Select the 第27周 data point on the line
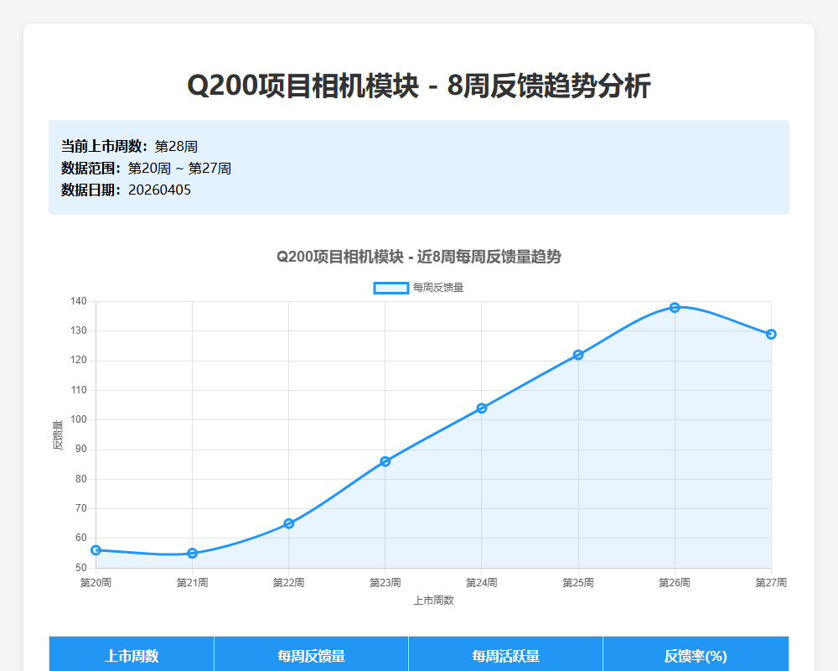The height and width of the screenshot is (671, 838). tap(771, 334)
